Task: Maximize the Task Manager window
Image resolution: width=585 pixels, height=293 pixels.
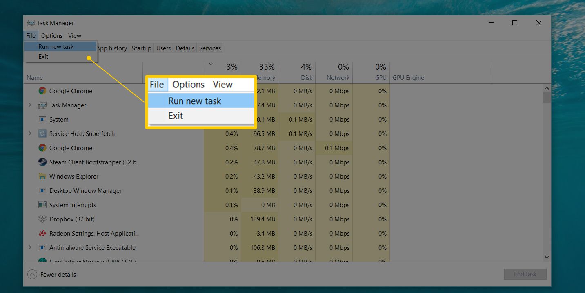Action: click(515, 23)
